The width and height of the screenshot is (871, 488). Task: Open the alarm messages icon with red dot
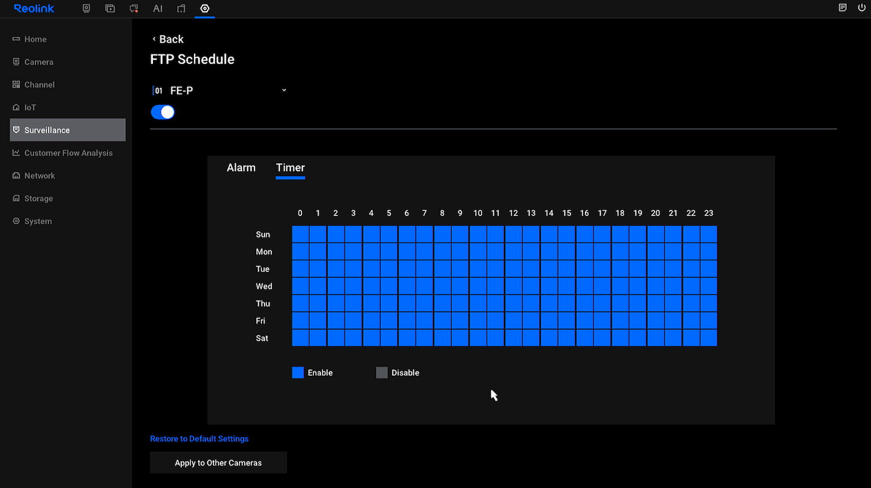(134, 8)
